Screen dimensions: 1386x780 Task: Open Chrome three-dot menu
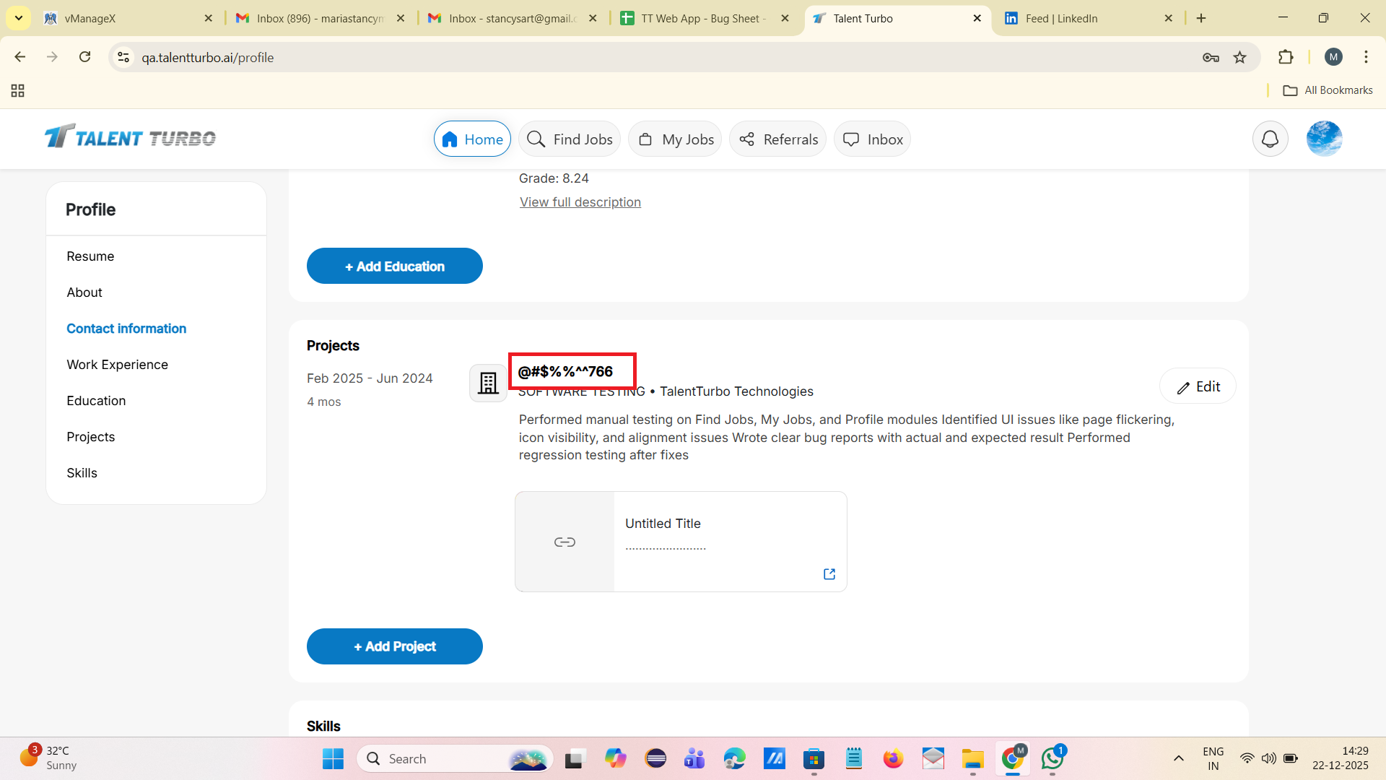1366,57
